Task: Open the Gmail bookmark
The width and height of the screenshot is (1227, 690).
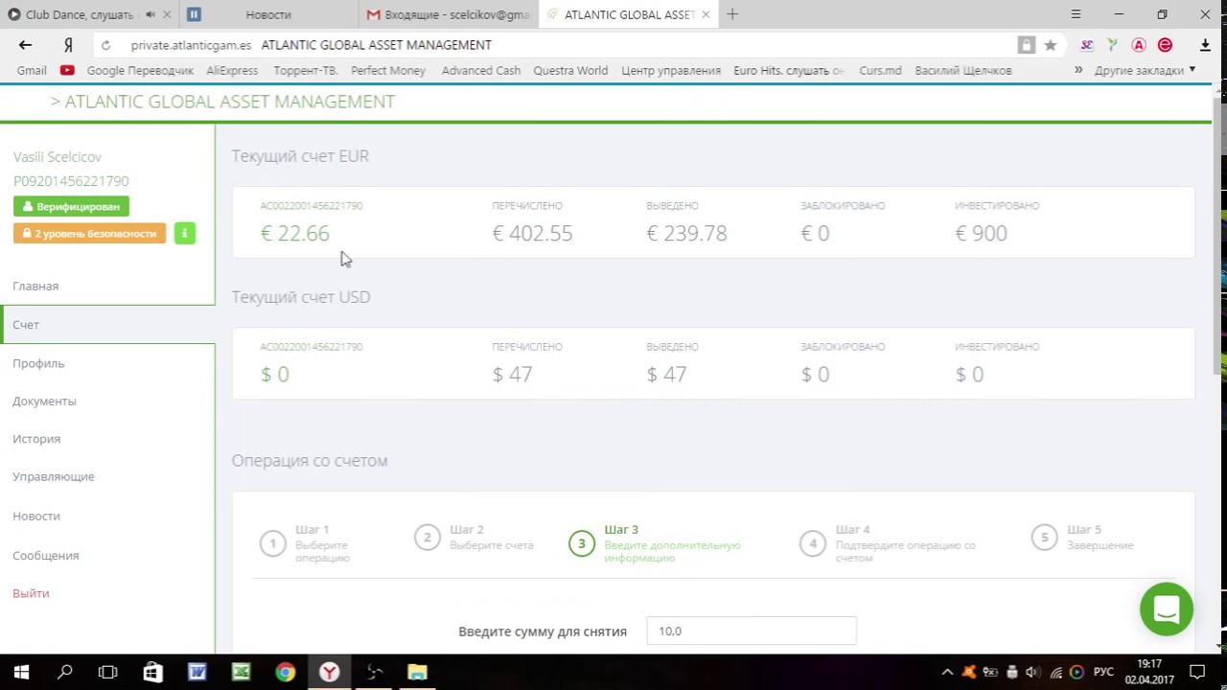Action: 32,70
